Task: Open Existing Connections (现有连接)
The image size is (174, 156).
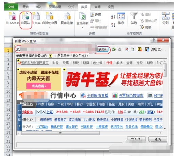Action: [x=67, y=18]
